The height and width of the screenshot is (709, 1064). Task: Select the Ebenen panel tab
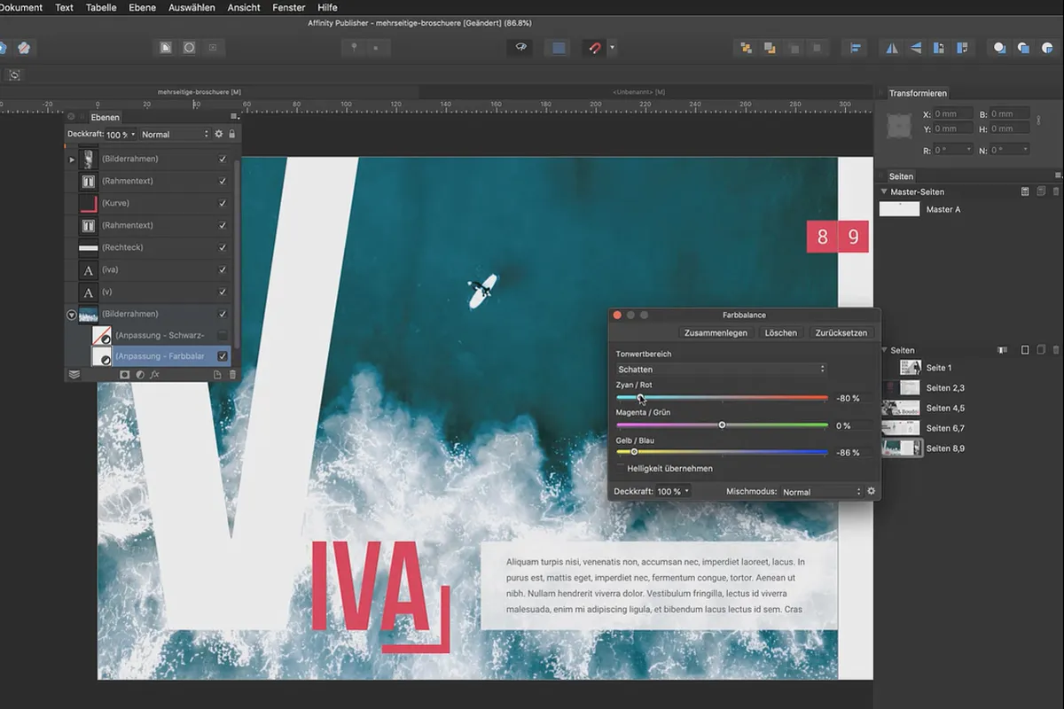(x=105, y=117)
